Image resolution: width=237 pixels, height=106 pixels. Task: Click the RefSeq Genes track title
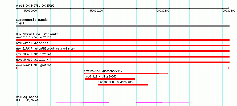coord(27,97)
